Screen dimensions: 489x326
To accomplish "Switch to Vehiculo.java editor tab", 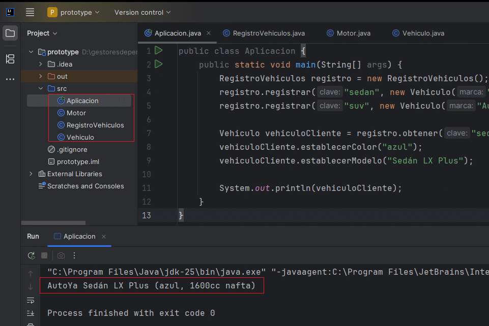I will click(423, 34).
